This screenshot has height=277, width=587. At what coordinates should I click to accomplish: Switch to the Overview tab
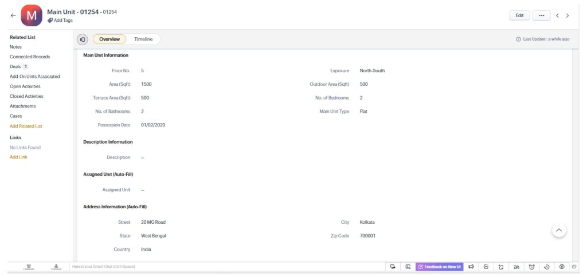coord(109,39)
